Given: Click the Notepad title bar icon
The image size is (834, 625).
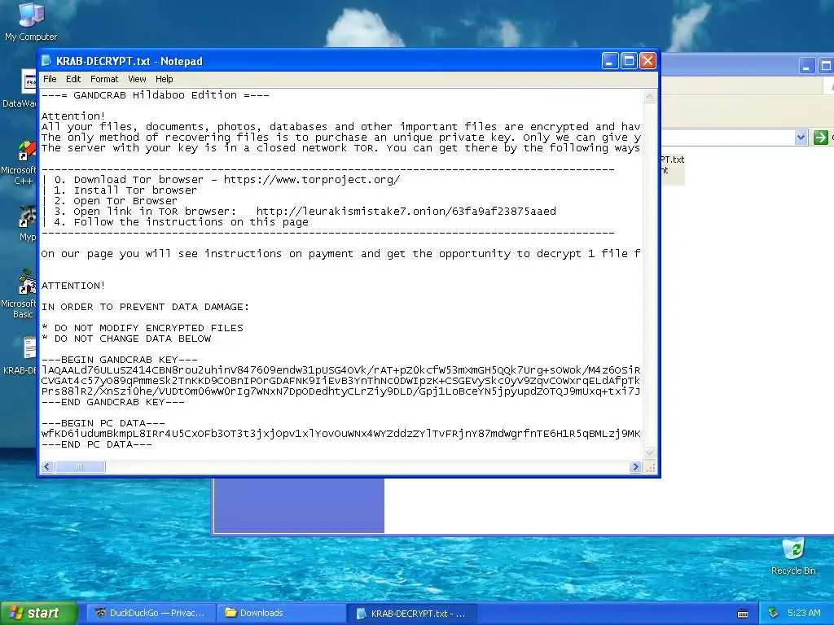Looking at the screenshot, I should click(x=46, y=60).
